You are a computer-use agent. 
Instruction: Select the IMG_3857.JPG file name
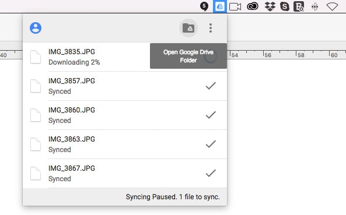pyautogui.click(x=72, y=81)
